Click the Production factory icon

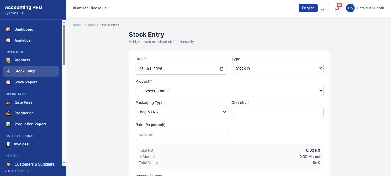(x=8, y=113)
